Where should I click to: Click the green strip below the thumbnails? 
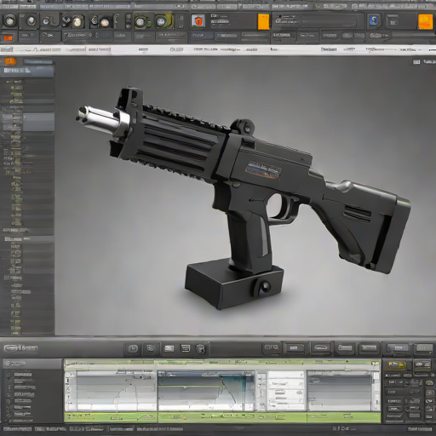[x=222, y=417]
